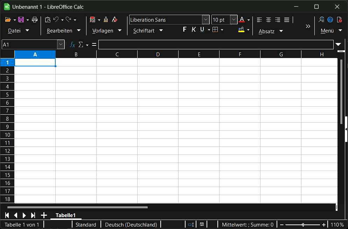Screen dimensions: 348x229
Task: Click the zoom slider handle
Action: [x=303, y=224]
